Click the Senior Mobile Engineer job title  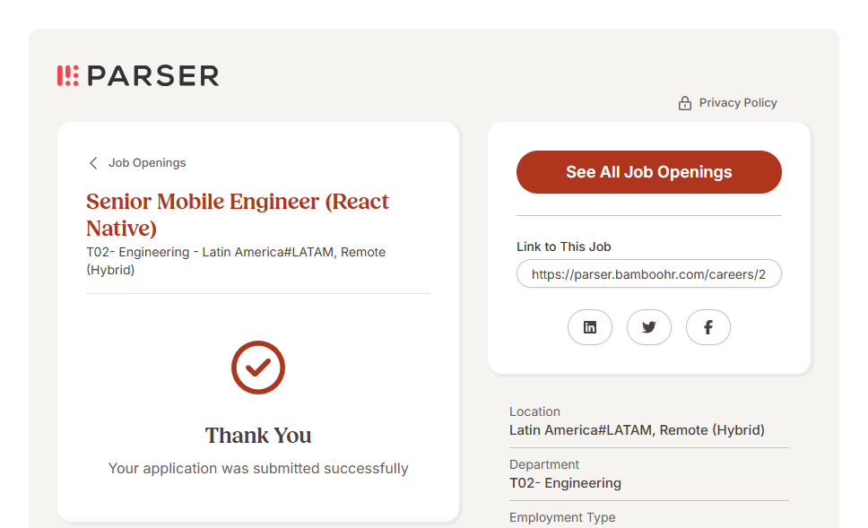(x=238, y=214)
